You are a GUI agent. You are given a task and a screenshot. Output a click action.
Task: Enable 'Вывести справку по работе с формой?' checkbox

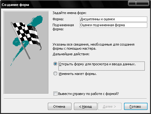click(55, 93)
